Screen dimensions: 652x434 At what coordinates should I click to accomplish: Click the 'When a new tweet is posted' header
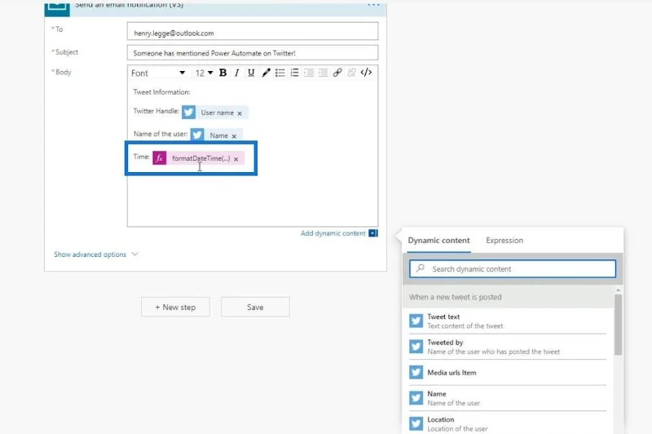(508, 297)
